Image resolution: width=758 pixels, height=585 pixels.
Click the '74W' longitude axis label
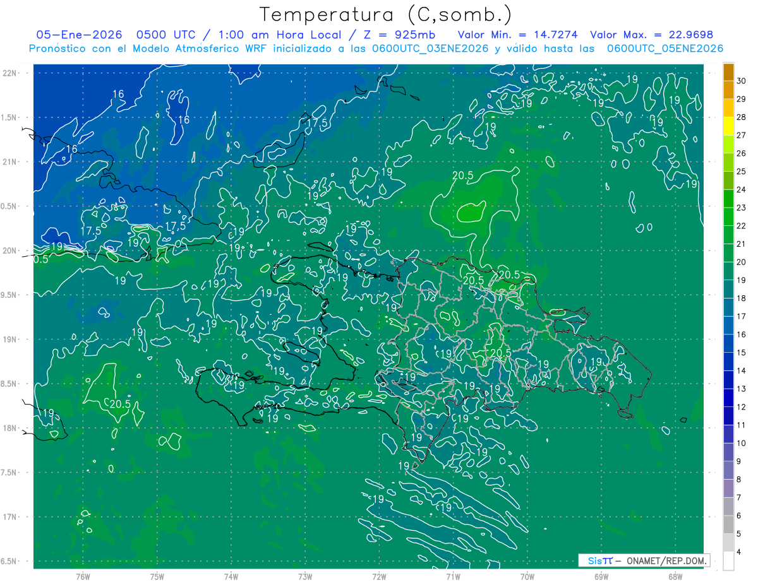[x=231, y=577]
